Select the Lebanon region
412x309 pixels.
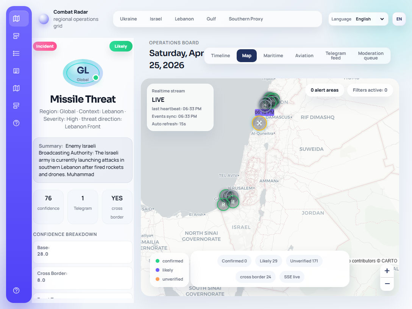point(184,19)
